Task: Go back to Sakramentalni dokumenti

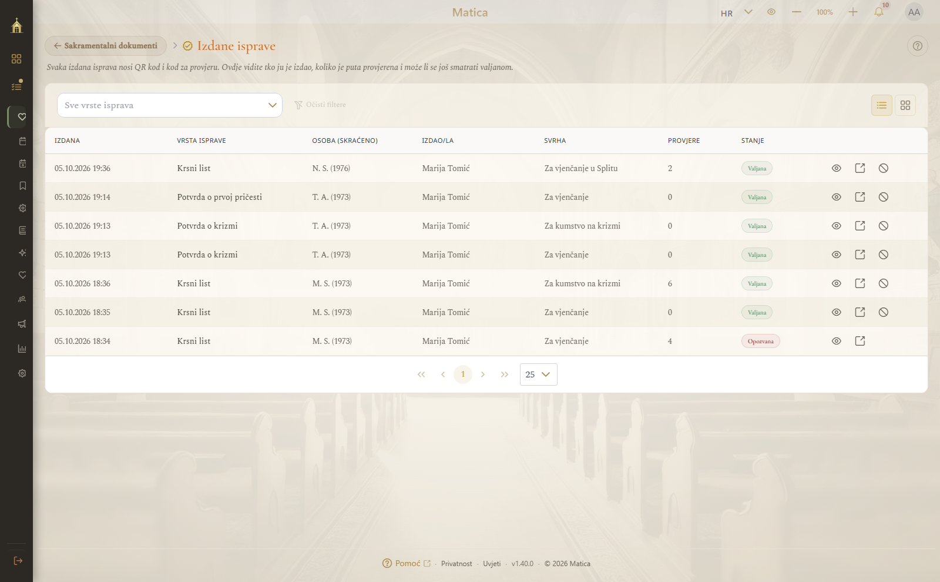Action: pyautogui.click(x=106, y=46)
